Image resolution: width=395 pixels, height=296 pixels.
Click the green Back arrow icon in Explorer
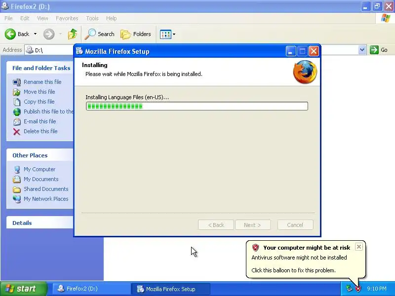click(x=10, y=34)
